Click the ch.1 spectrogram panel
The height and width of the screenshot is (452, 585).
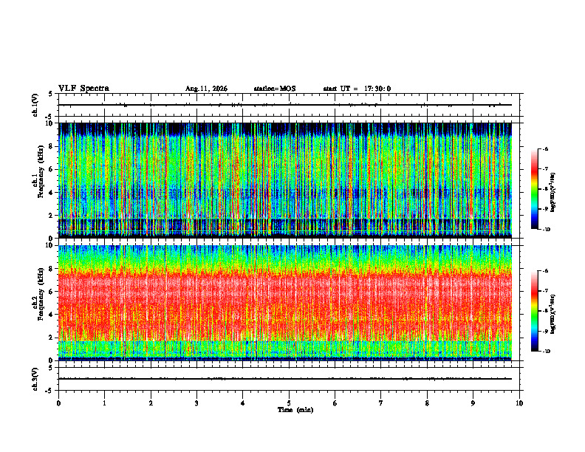[285, 180]
